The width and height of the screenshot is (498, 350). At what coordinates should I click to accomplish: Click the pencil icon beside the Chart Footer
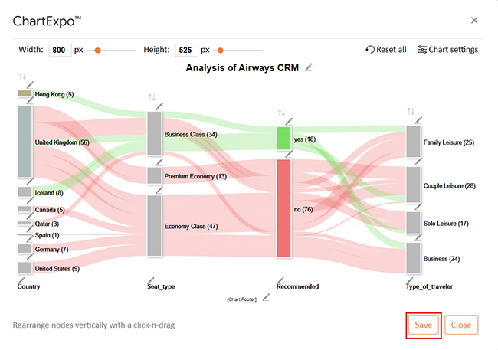point(266,297)
